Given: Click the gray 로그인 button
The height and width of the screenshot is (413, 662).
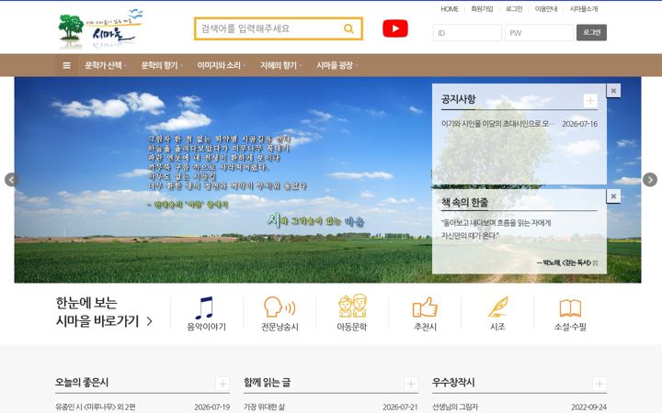Looking at the screenshot, I should click(x=591, y=32).
